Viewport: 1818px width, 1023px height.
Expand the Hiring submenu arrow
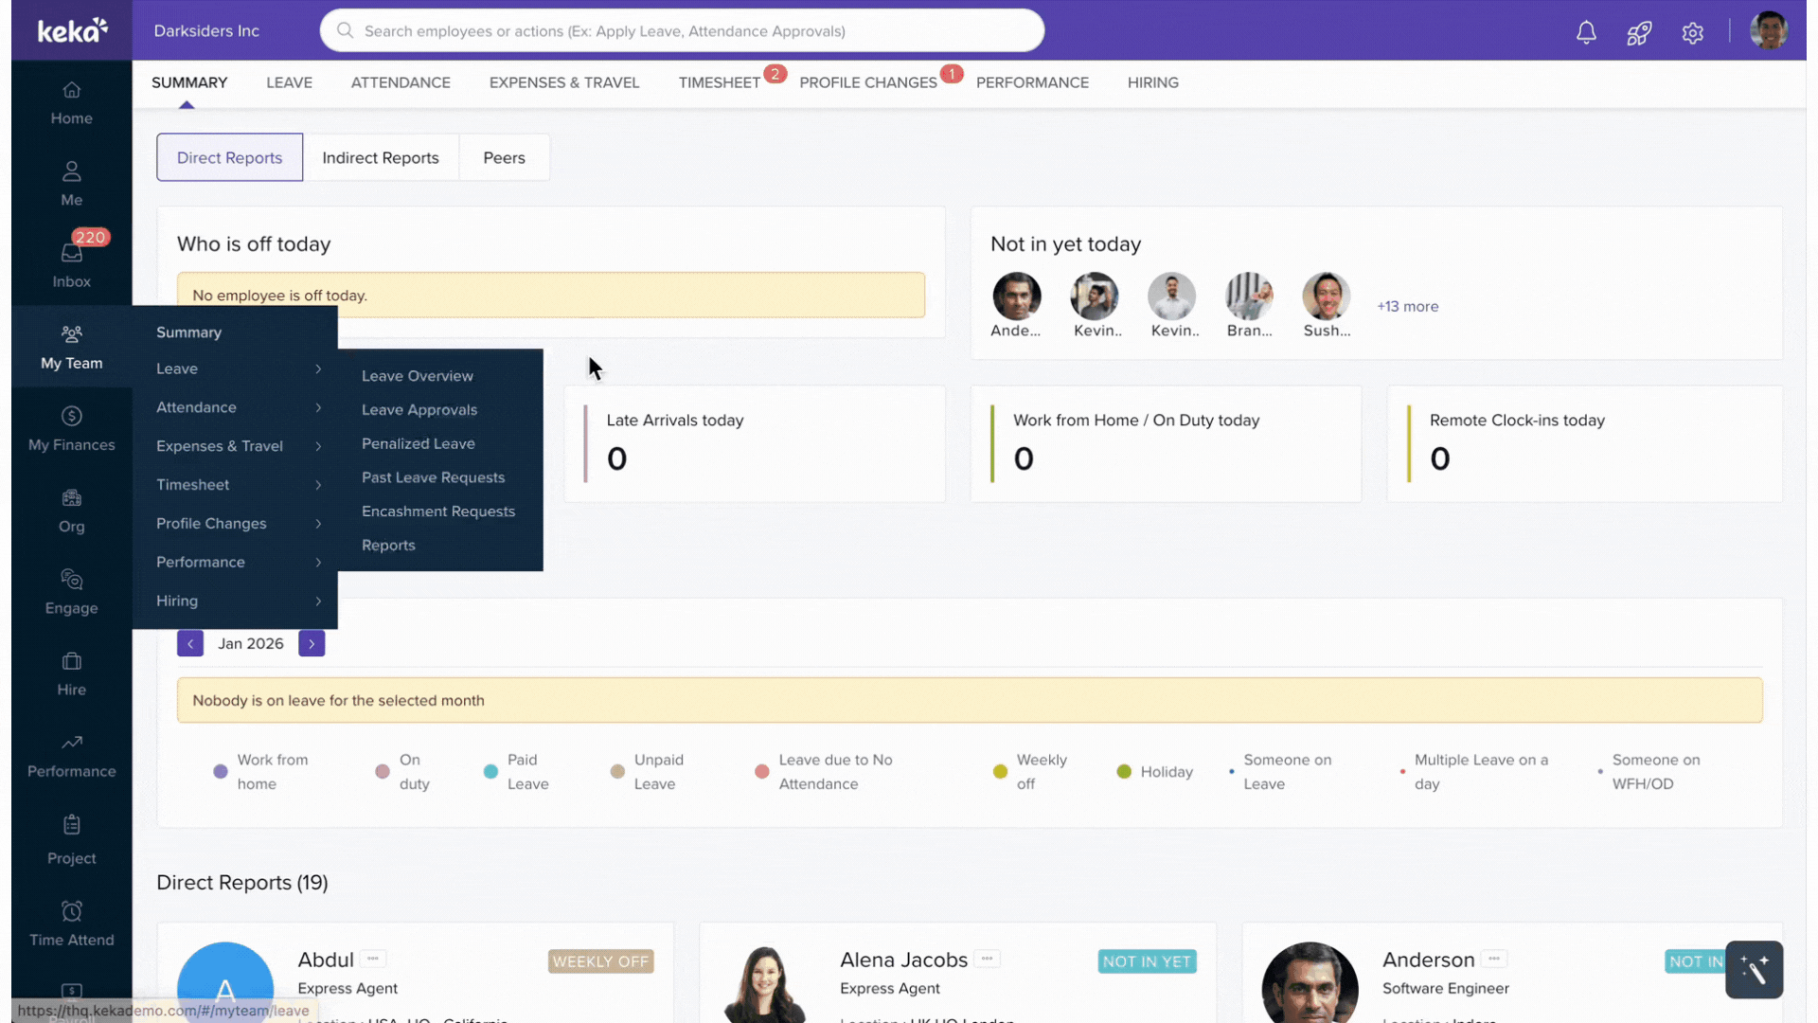pos(318,601)
